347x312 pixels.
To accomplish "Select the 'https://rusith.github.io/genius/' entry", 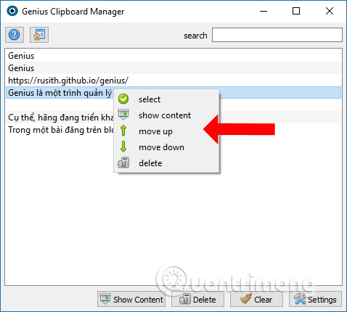I will (x=173, y=81).
